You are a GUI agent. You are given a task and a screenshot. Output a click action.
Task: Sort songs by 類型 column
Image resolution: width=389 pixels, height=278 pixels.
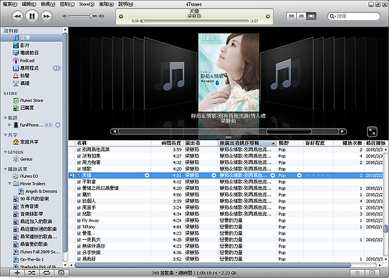click(290, 143)
